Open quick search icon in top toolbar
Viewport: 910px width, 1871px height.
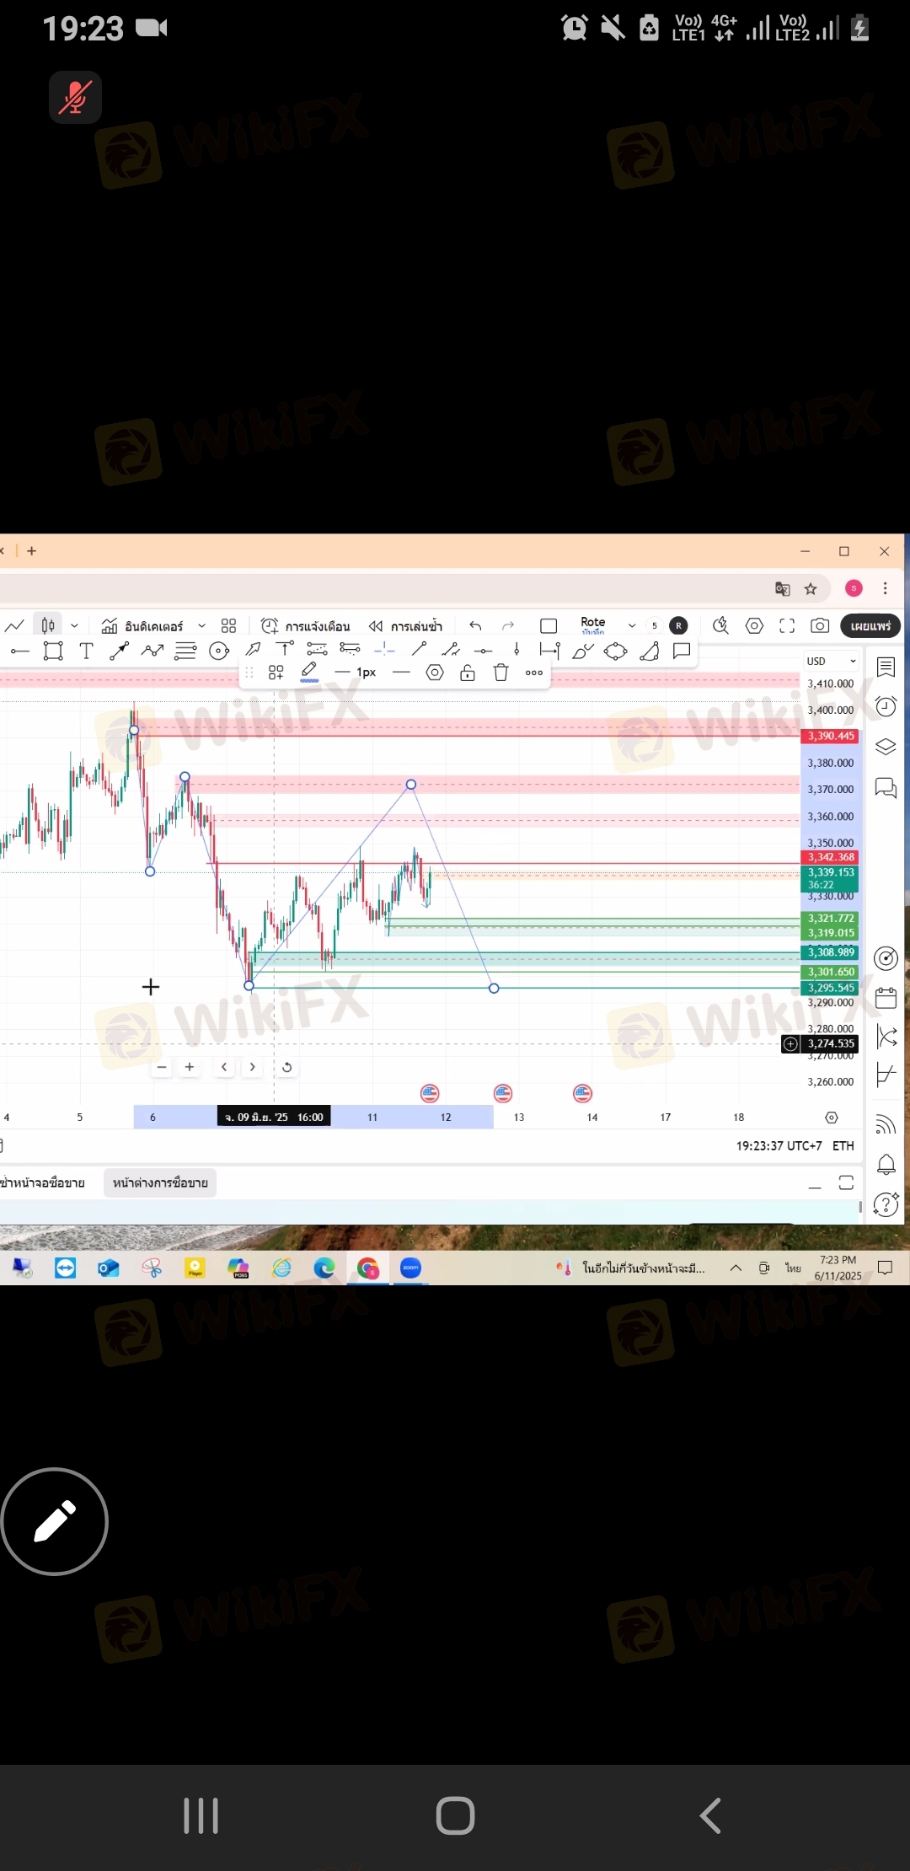pyautogui.click(x=720, y=625)
